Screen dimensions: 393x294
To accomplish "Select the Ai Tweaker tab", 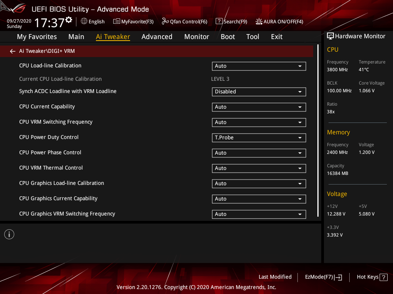I will (113, 37).
